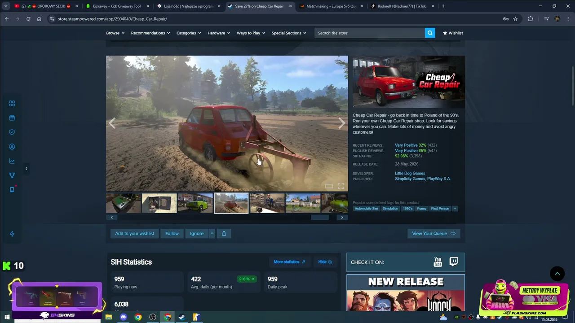The width and height of the screenshot is (575, 323).
Task: Click Add to your wishlist button
Action: click(x=134, y=233)
